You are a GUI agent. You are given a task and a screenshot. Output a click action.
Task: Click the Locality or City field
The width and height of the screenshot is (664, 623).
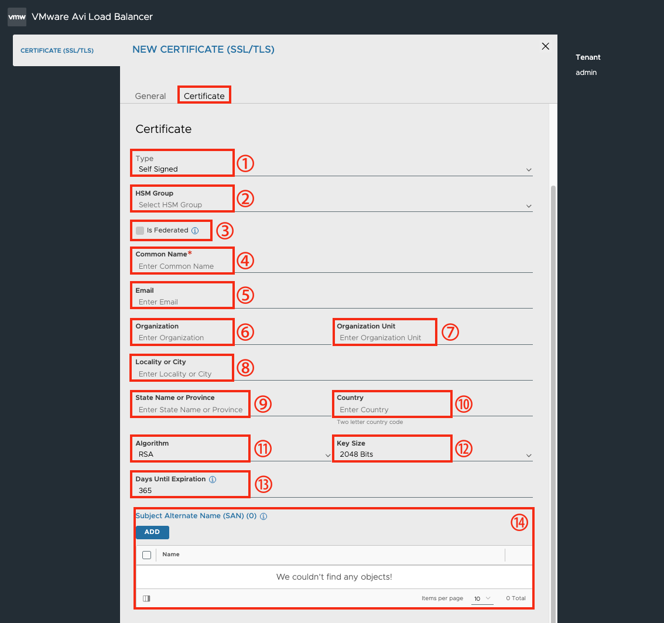tap(334, 374)
